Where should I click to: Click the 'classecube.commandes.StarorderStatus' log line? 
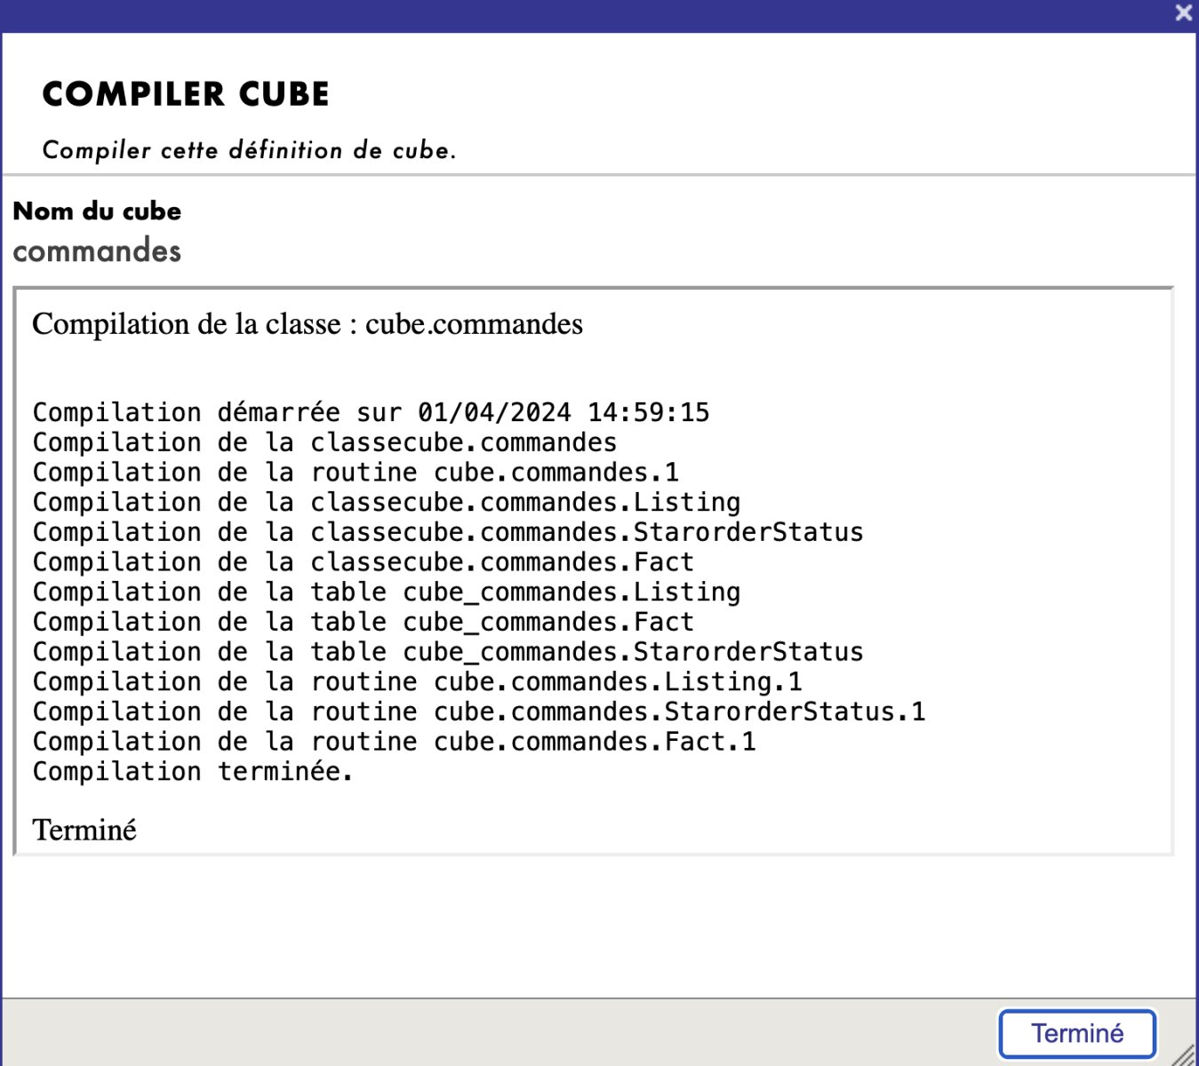pyautogui.click(x=447, y=532)
